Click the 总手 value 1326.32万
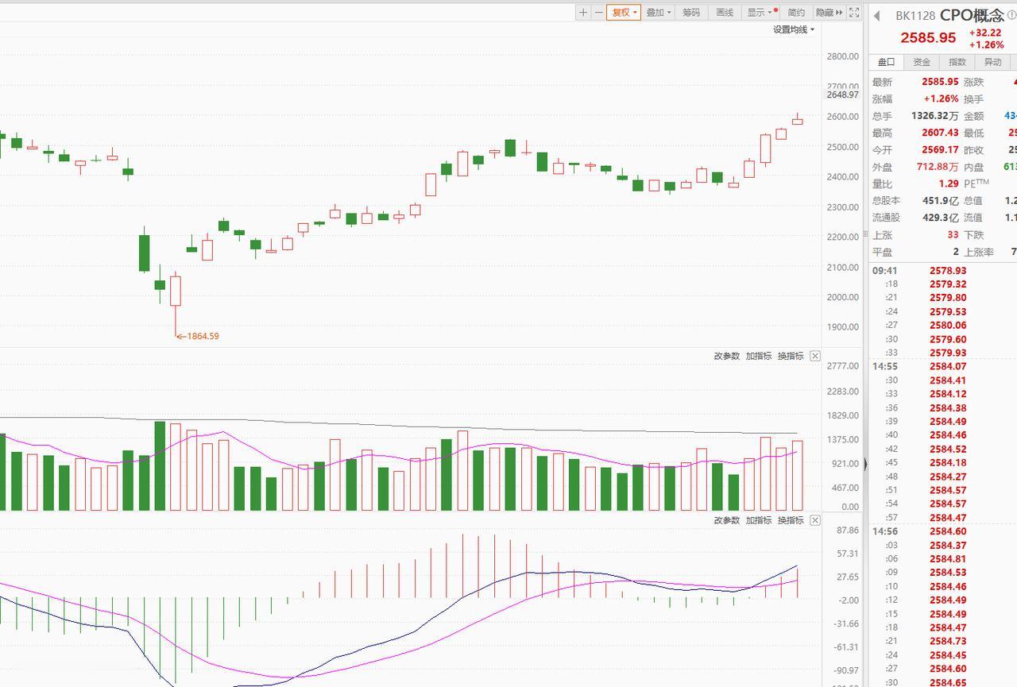The height and width of the screenshot is (687, 1017). click(934, 116)
